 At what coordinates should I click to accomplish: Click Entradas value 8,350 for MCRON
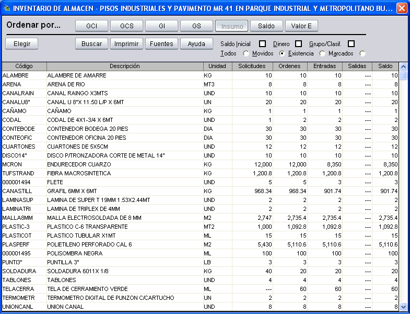point(334,165)
